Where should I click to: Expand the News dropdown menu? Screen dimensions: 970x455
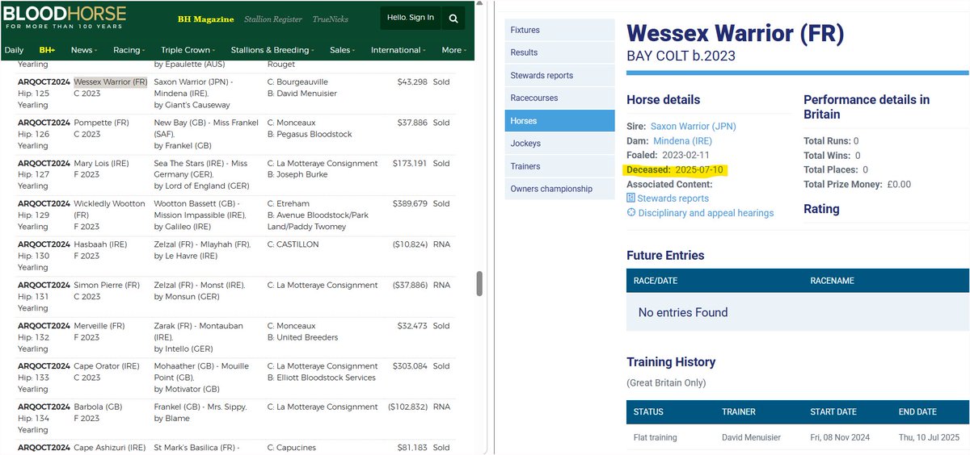pos(84,50)
